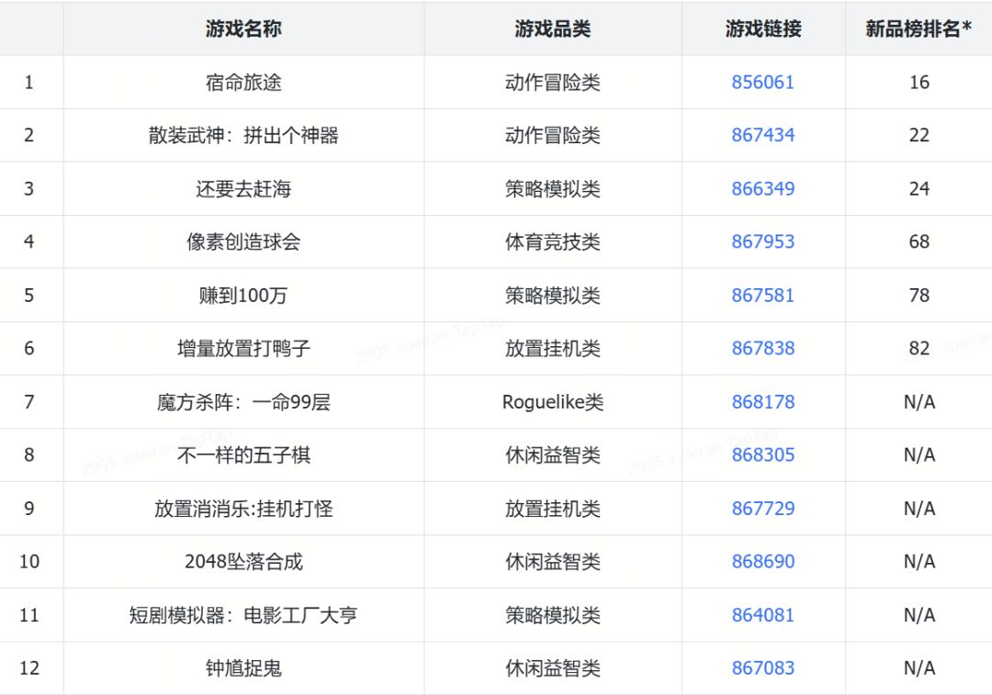Screen dimensions: 992x695
Task: Click the 游戏链接 column header
Action: point(763,28)
